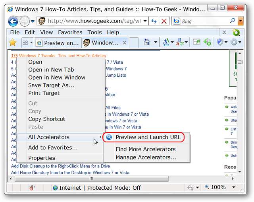The height and width of the screenshot is (202, 254).
Task: Click the Safety shield icon
Action: click(220, 42)
